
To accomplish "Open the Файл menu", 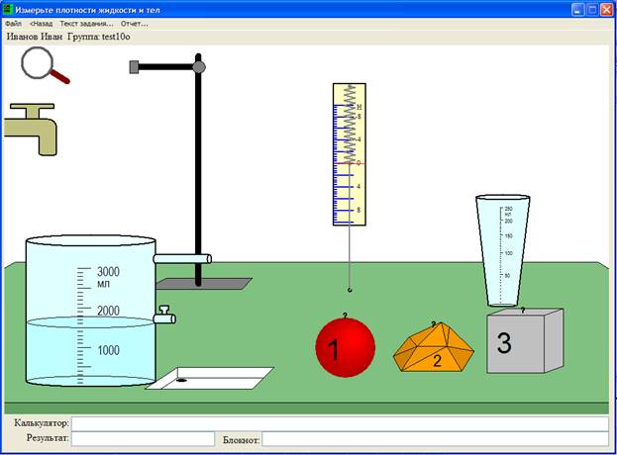I will point(14,24).
